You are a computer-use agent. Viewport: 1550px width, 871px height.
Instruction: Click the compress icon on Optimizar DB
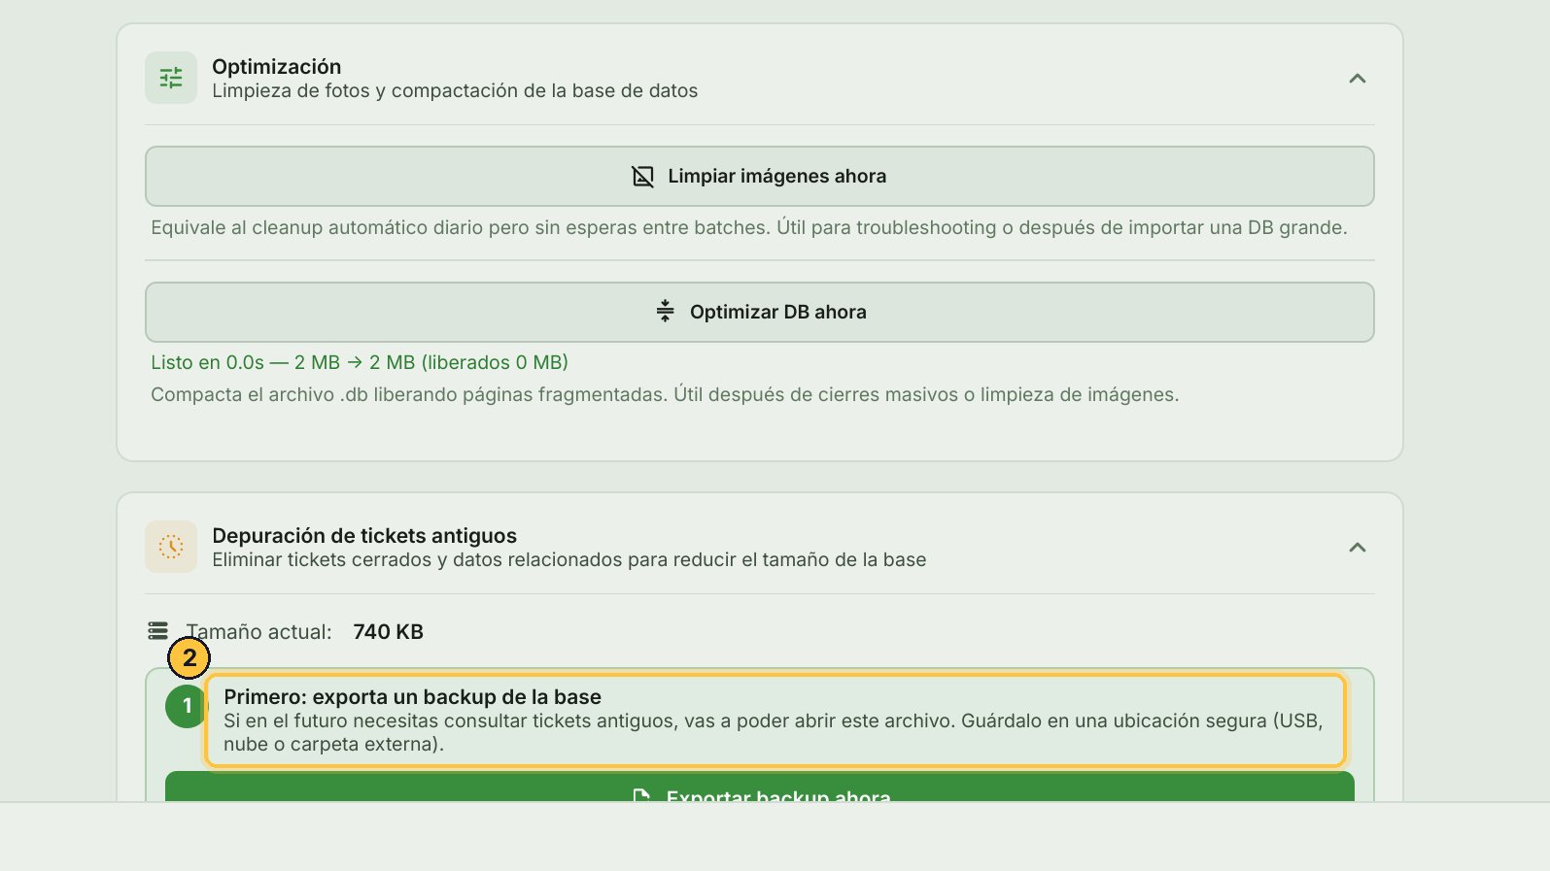[x=665, y=312]
